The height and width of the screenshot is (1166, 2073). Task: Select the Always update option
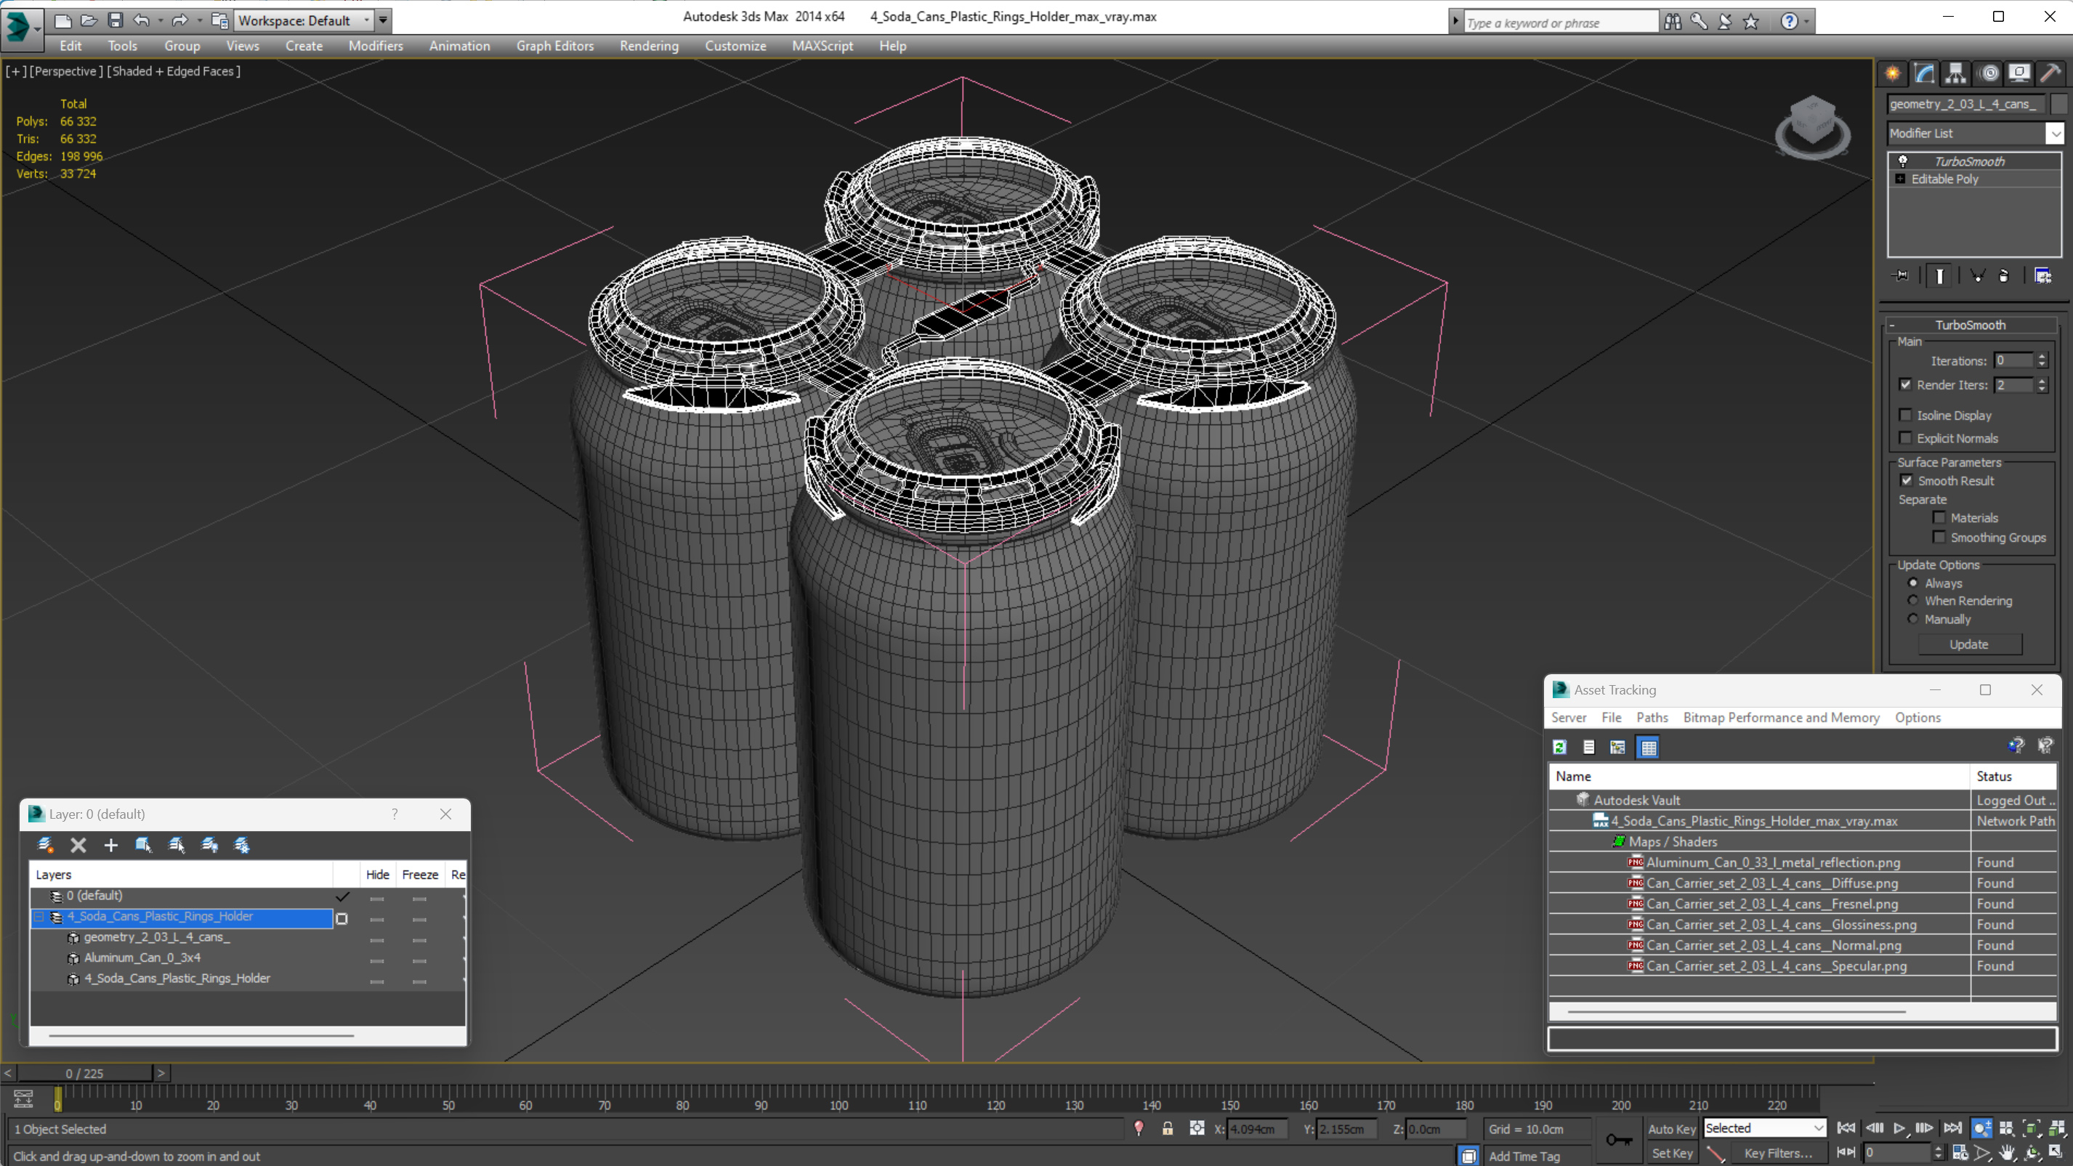1914,583
